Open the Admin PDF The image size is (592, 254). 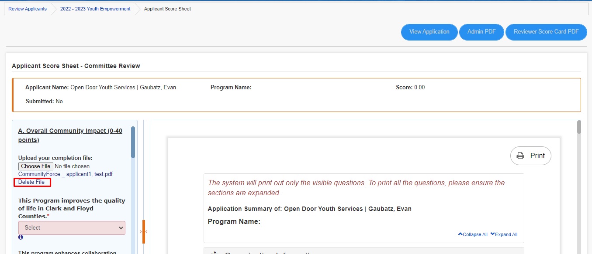[x=481, y=32]
